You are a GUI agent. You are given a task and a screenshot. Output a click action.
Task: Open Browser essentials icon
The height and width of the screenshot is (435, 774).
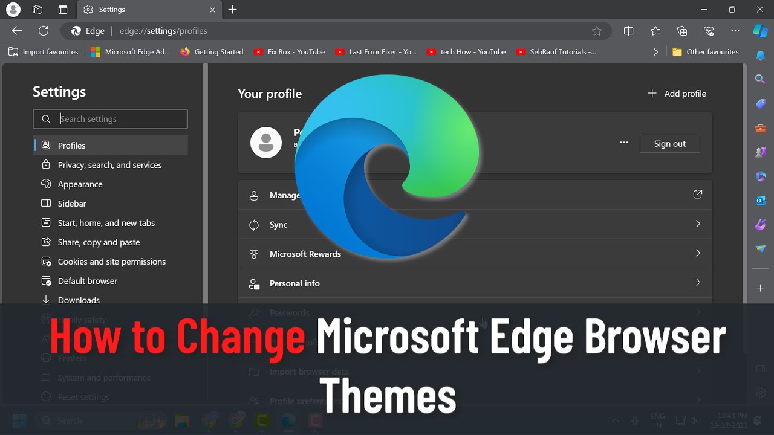coord(709,31)
